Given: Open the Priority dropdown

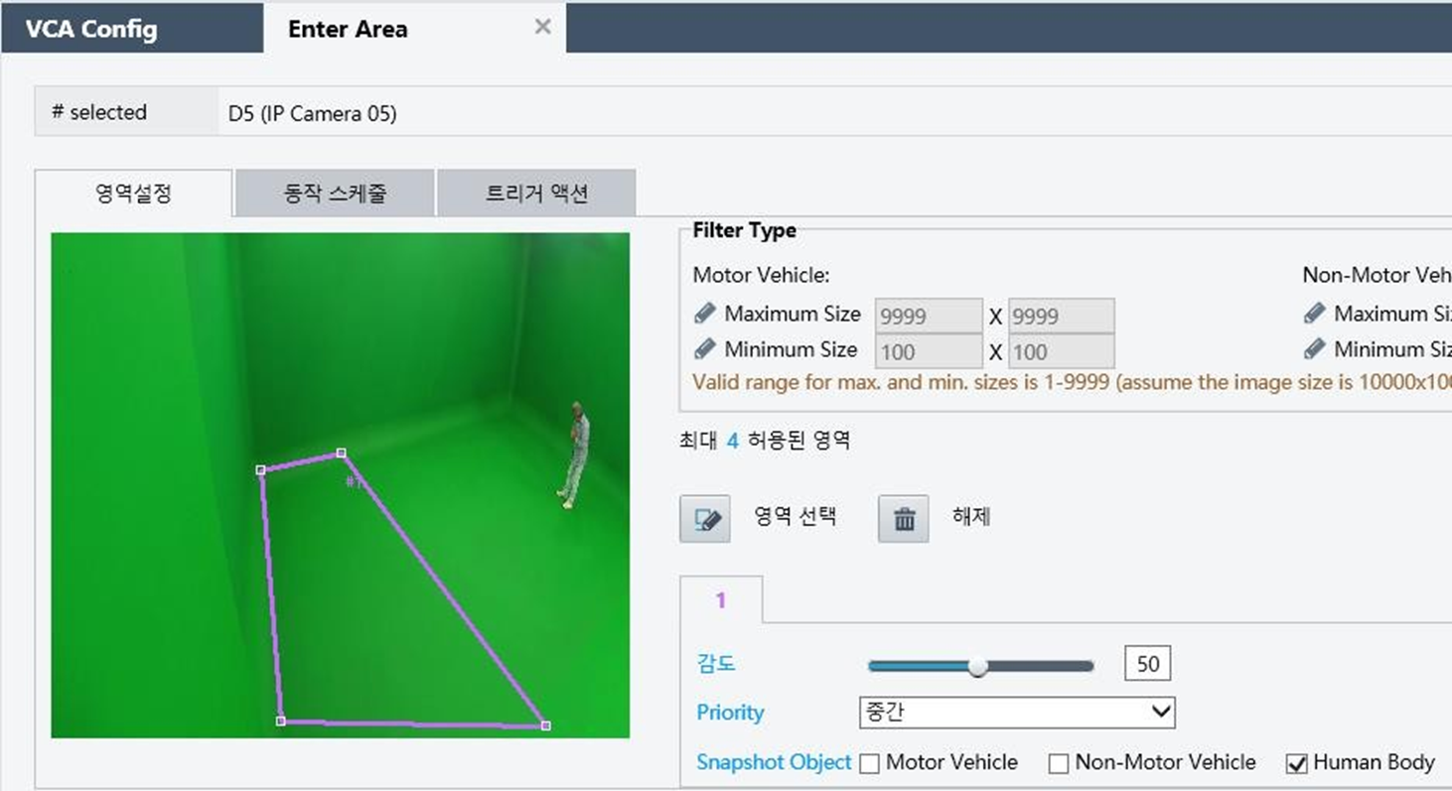Looking at the screenshot, I should click(x=1016, y=712).
